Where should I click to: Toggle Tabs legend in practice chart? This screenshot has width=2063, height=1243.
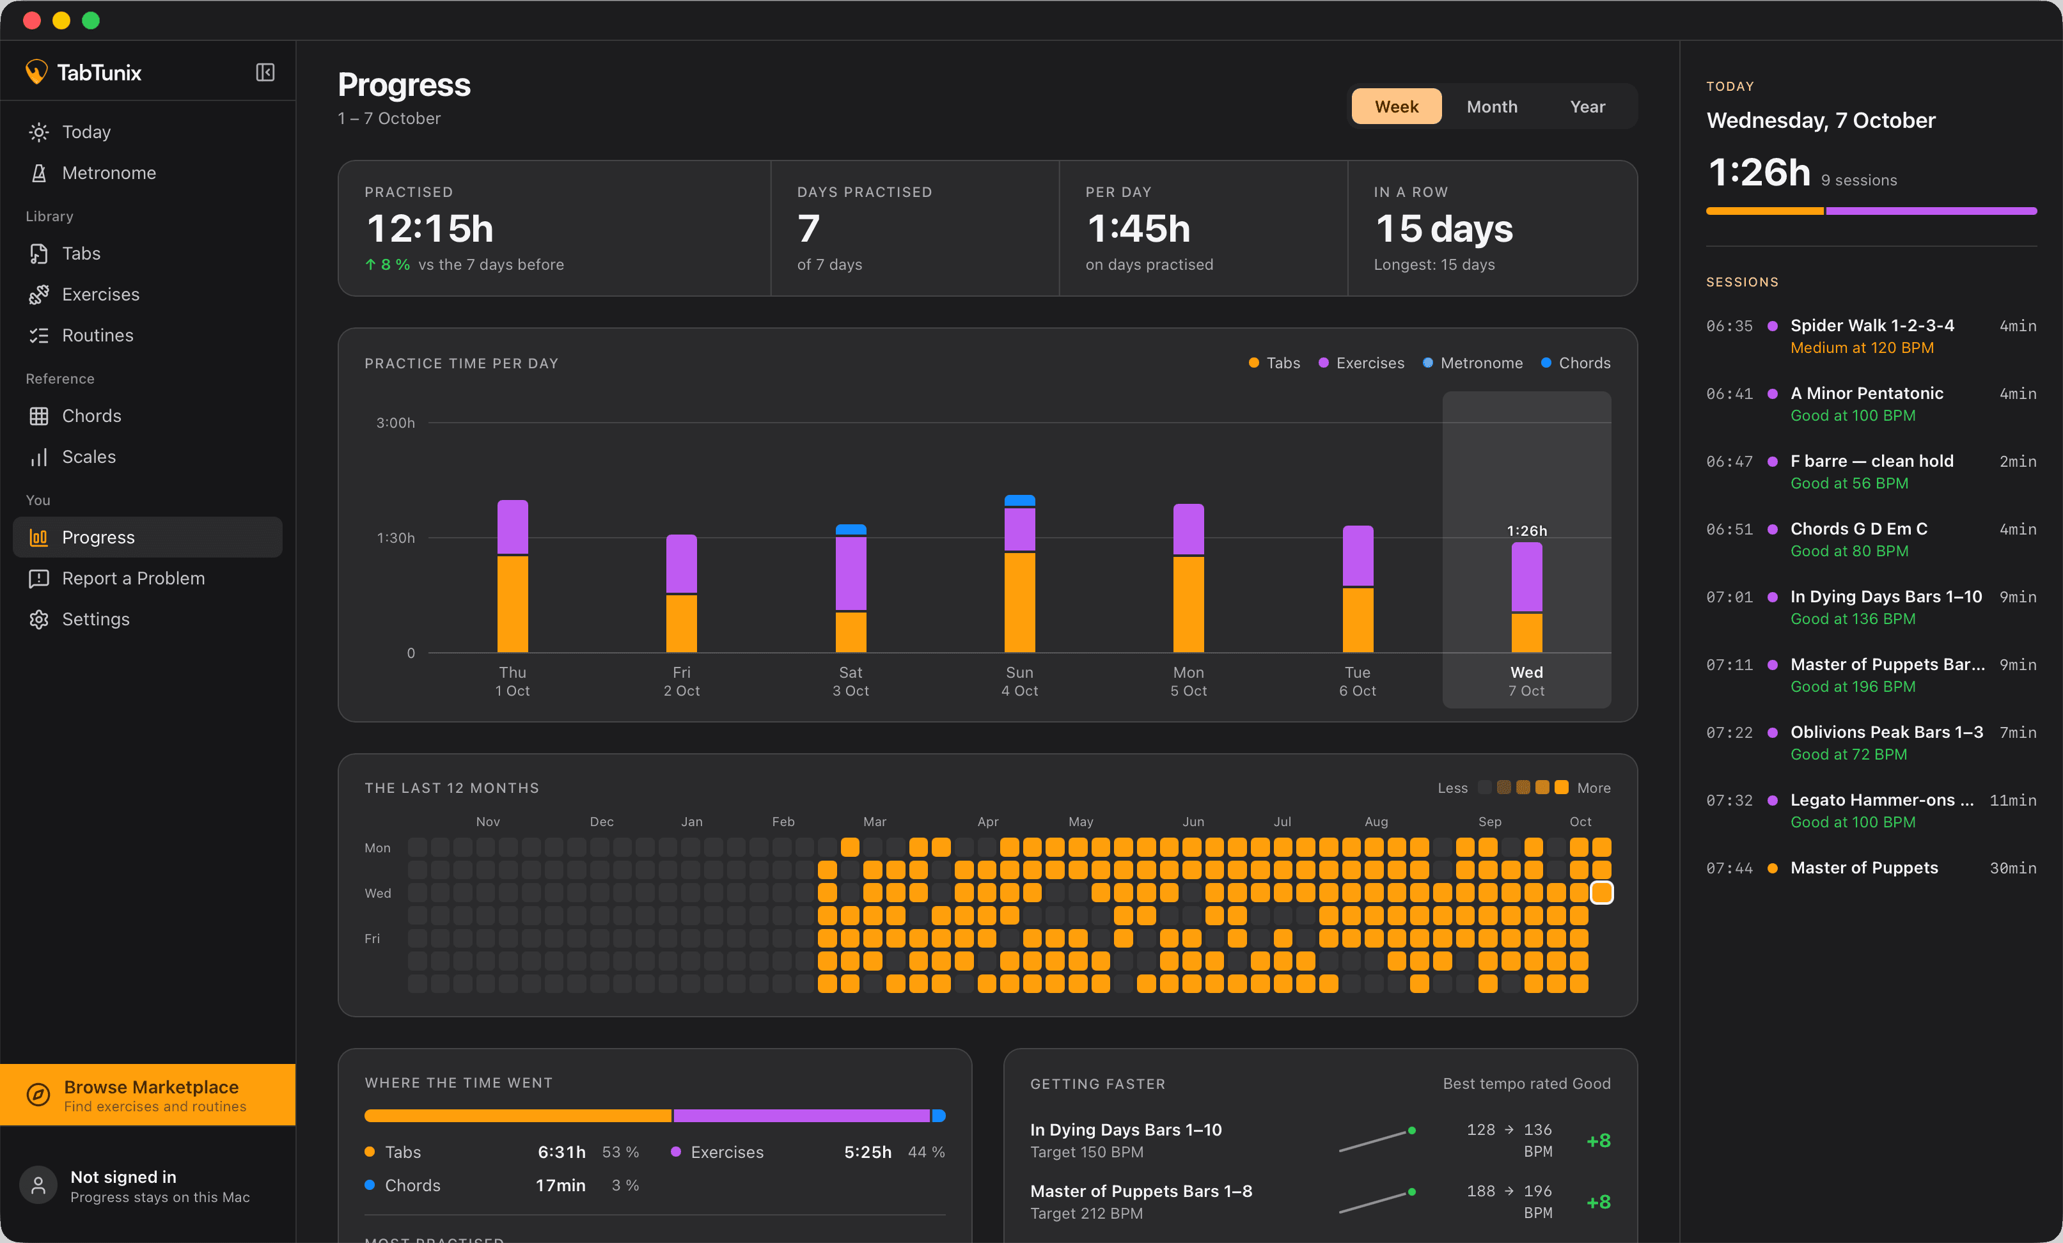pyautogui.click(x=1275, y=363)
